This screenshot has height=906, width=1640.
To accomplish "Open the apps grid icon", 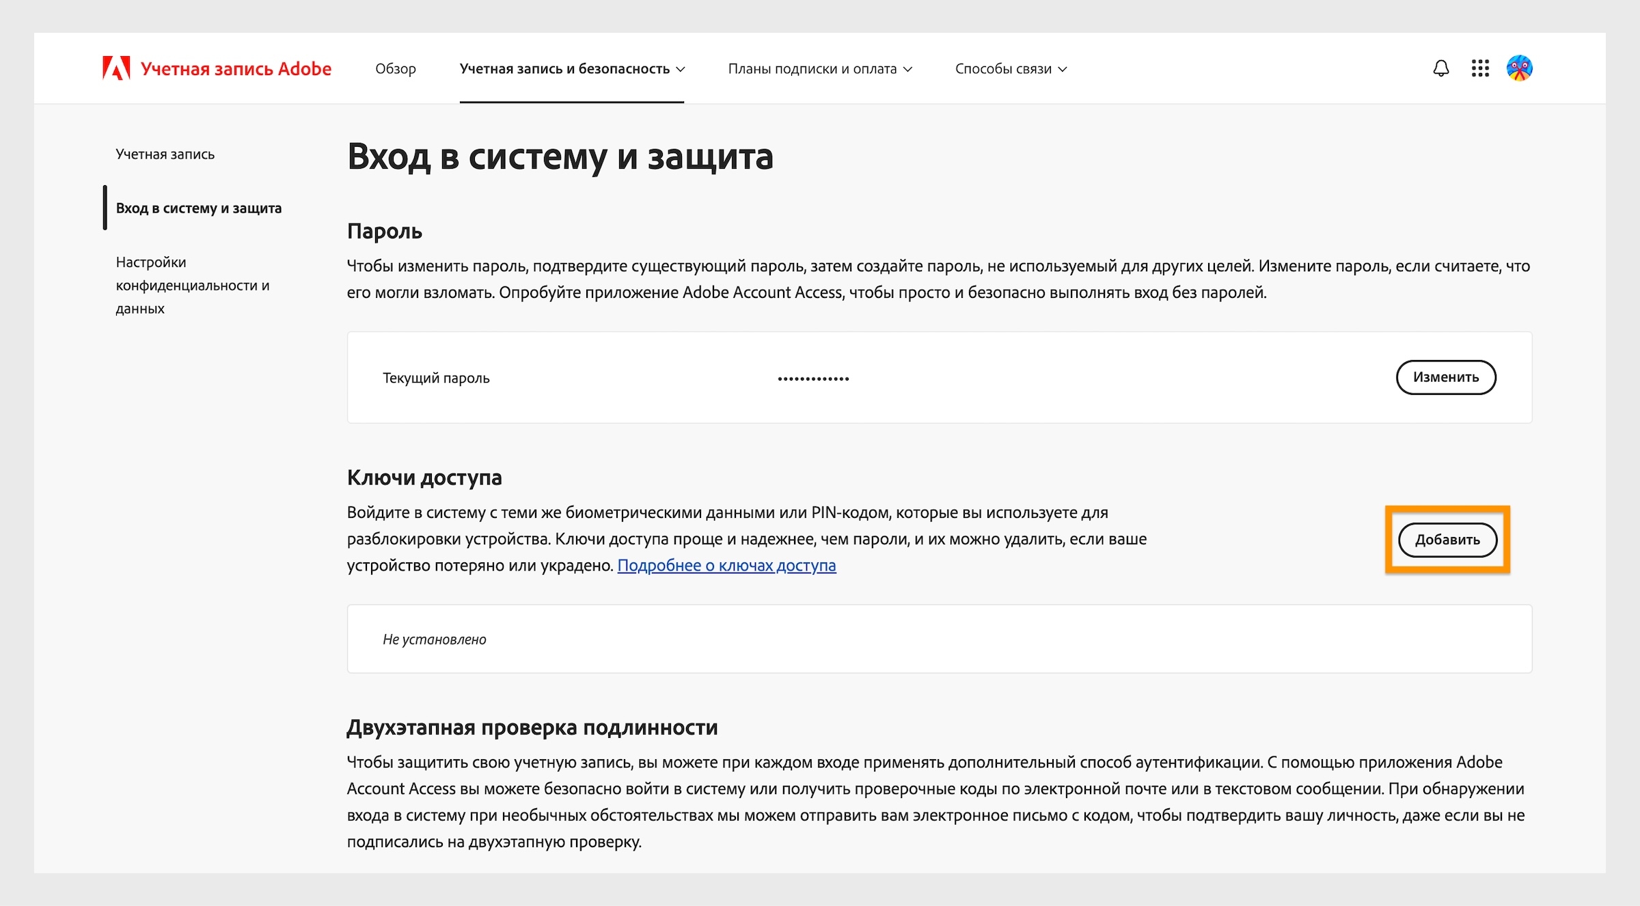I will click(1480, 68).
